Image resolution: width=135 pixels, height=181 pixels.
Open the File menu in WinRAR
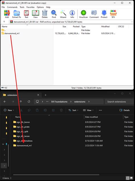point(3,7)
